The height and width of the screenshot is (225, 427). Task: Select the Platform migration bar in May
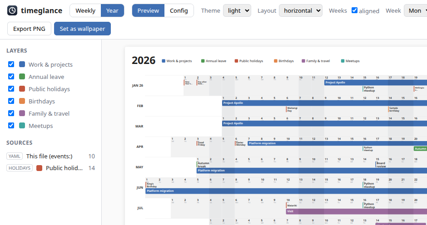click(x=312, y=171)
